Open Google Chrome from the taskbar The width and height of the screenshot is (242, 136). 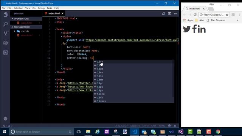(x=218, y=132)
